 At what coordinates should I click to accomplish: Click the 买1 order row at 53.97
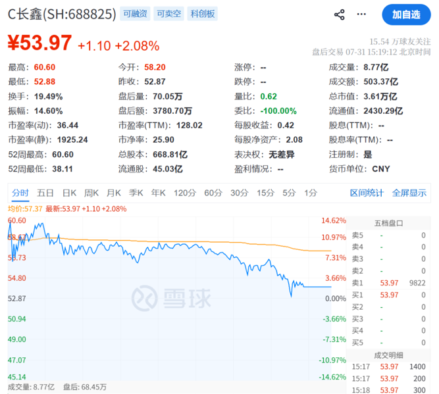pos(388,295)
